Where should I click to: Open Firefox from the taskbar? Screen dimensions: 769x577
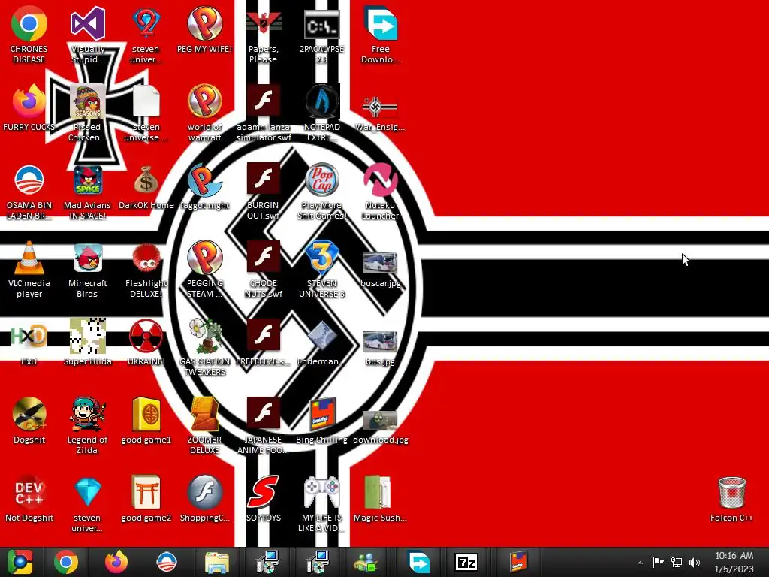click(116, 562)
